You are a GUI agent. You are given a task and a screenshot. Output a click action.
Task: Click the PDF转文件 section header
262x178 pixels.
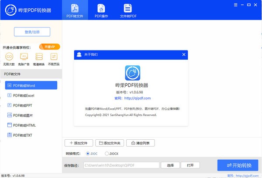(31, 74)
